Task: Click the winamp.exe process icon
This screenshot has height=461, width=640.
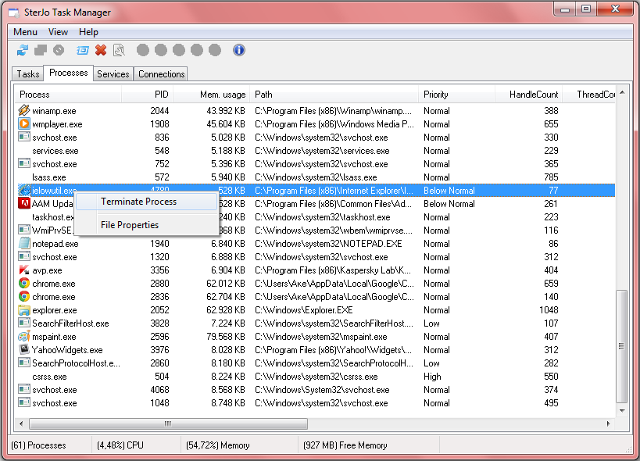Action: [24, 110]
